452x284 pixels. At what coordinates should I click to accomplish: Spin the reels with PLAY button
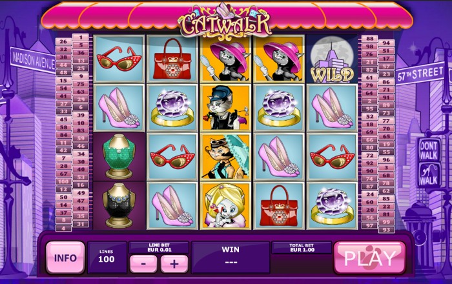[370, 258]
